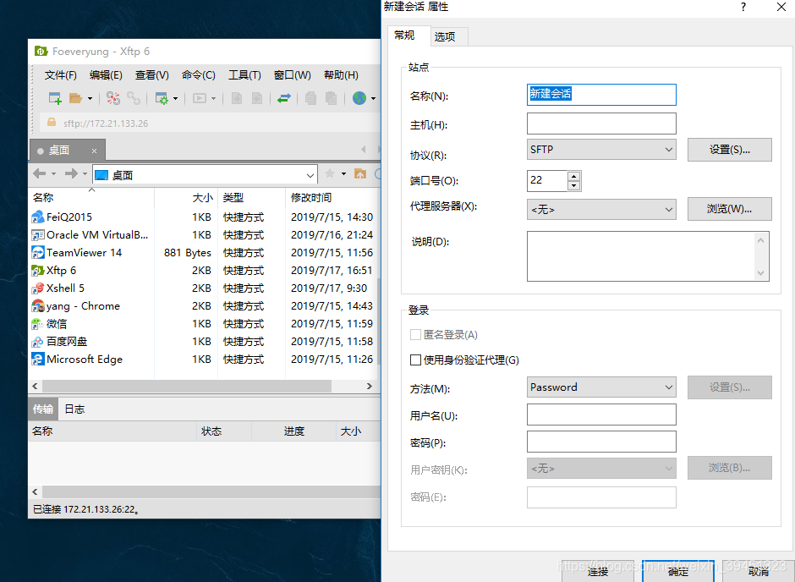The image size is (795, 582).
Task: Open the 工具(T) menu
Action: pos(244,75)
